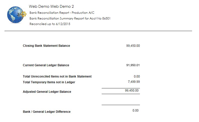Image resolution: width=199 pixels, height=122 pixels.
Task: Select the Current General Ledger Balance label
Action: pyautogui.click(x=46, y=65)
